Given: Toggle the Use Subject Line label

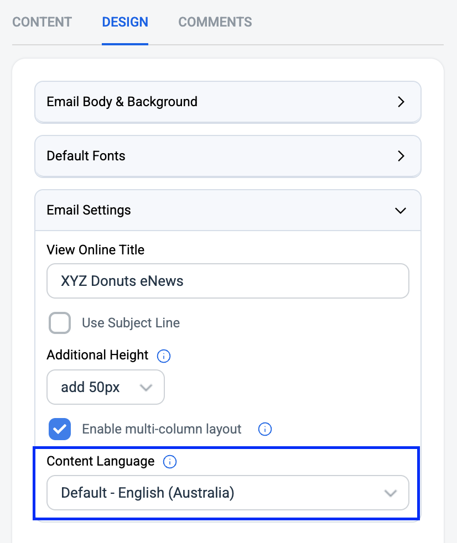Looking at the screenshot, I should coord(131,323).
